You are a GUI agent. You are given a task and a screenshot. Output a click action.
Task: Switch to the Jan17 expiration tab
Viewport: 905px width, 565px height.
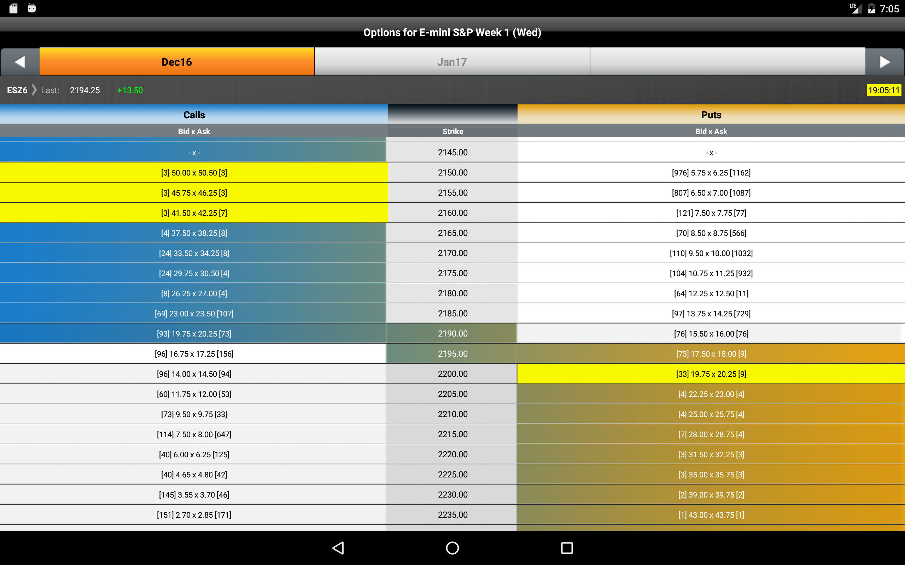(452, 62)
